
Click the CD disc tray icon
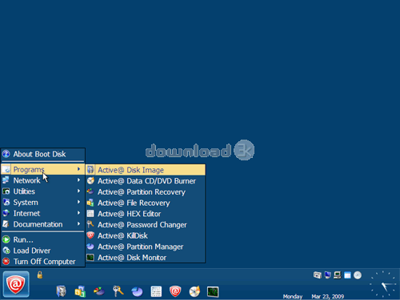coord(358,275)
